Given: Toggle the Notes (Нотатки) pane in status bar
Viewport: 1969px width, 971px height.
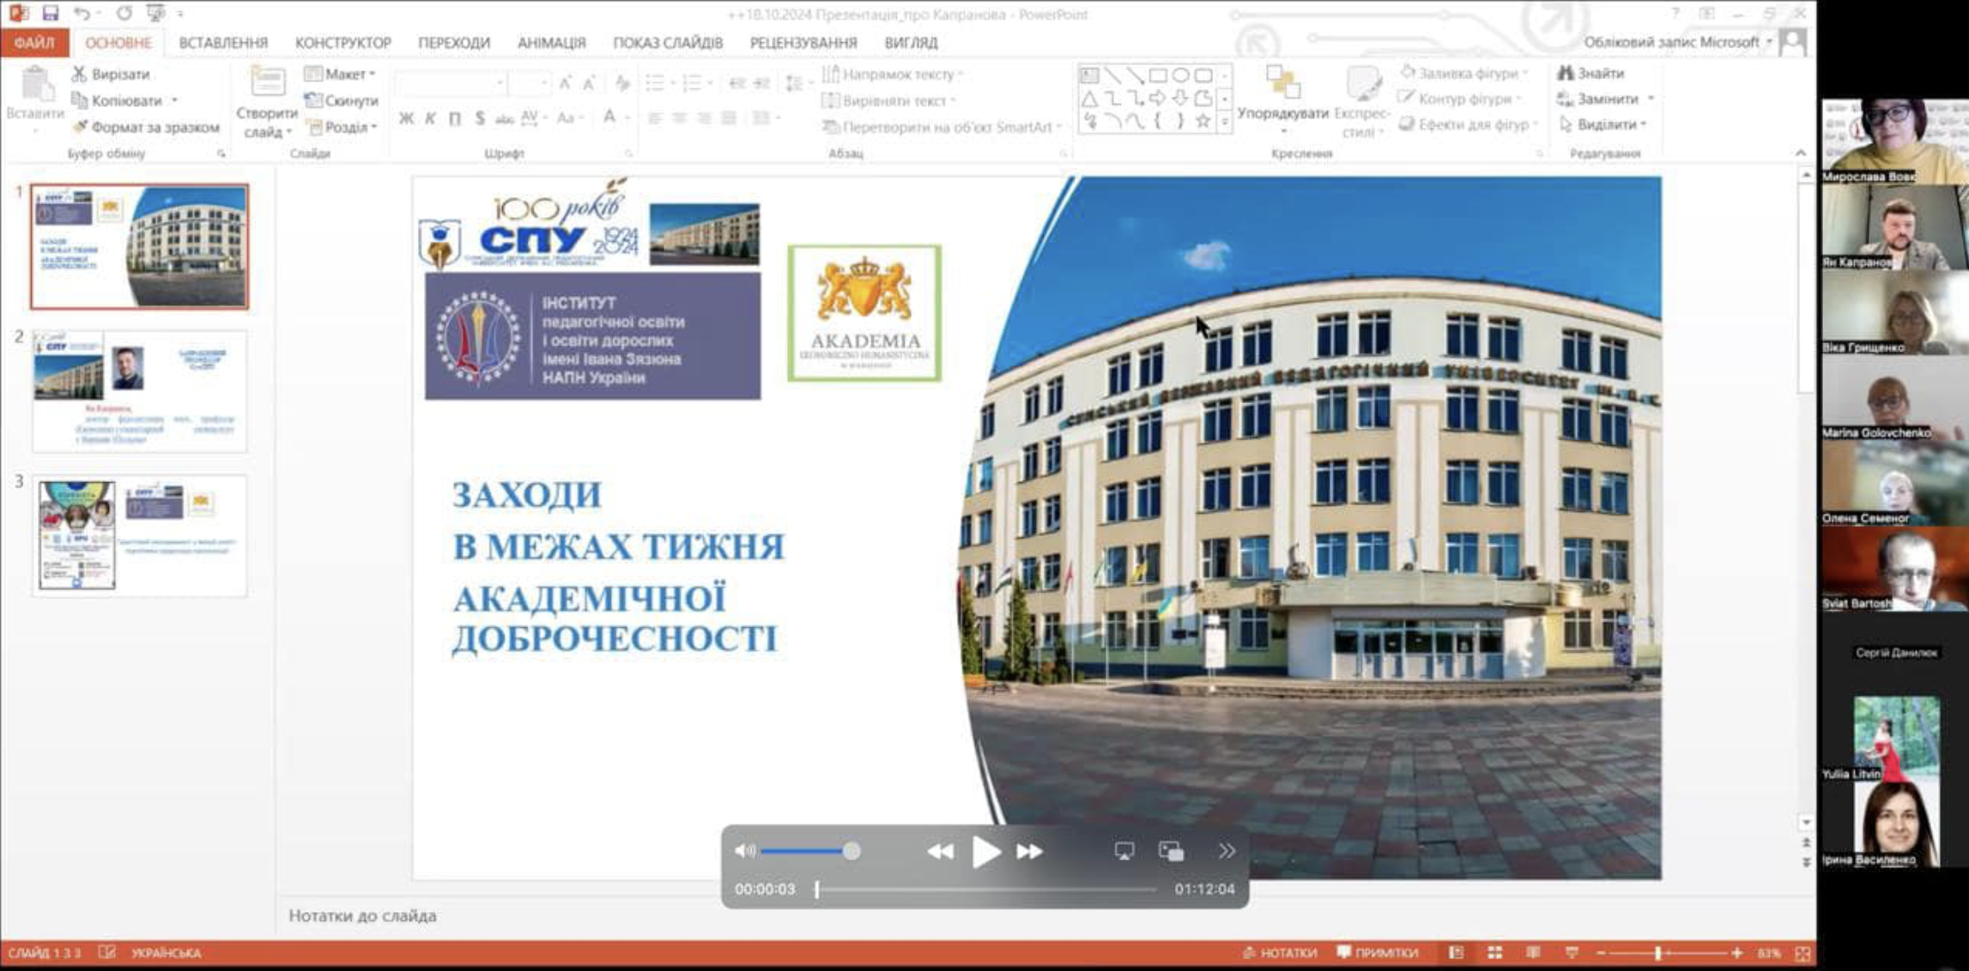Looking at the screenshot, I should (x=1279, y=953).
